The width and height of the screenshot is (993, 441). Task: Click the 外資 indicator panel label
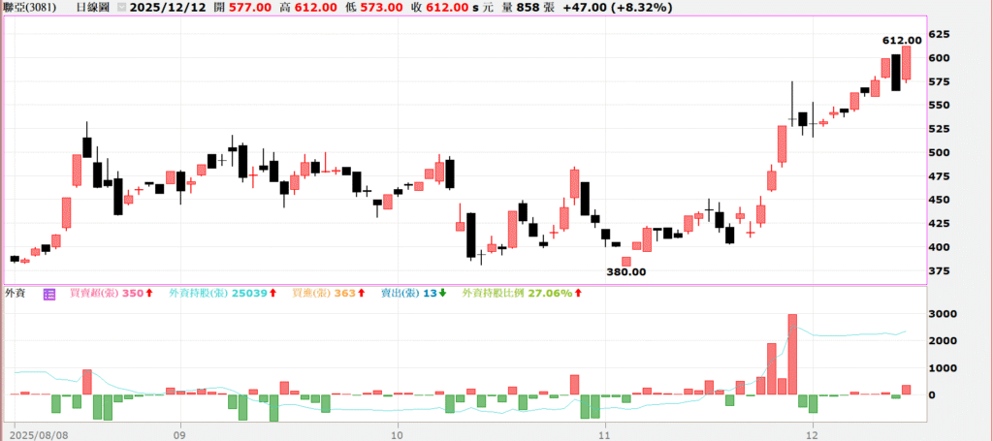pyautogui.click(x=15, y=292)
